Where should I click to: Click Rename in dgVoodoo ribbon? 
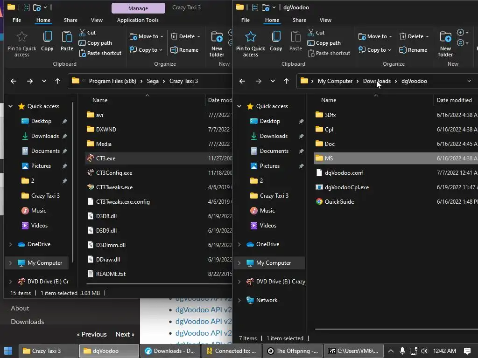click(x=413, y=50)
